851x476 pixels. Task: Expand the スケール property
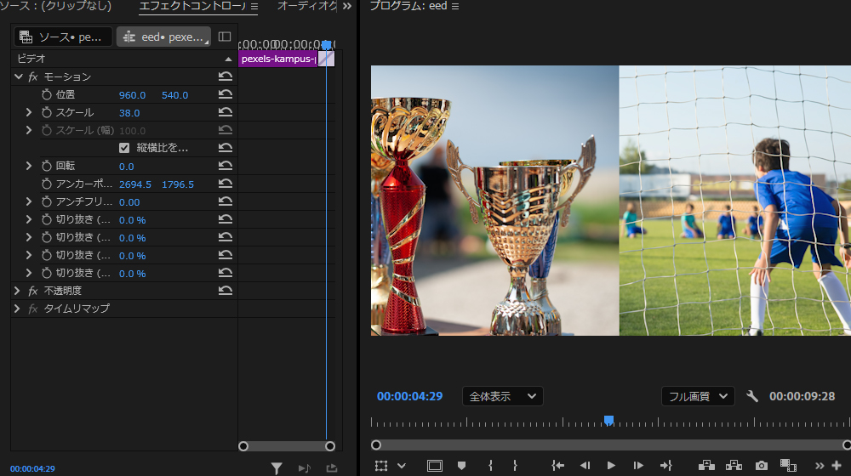tap(29, 112)
